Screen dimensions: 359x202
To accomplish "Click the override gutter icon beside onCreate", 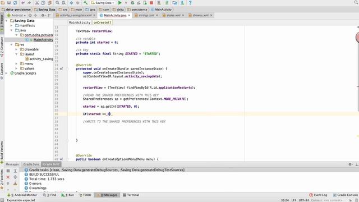I will point(61,68).
